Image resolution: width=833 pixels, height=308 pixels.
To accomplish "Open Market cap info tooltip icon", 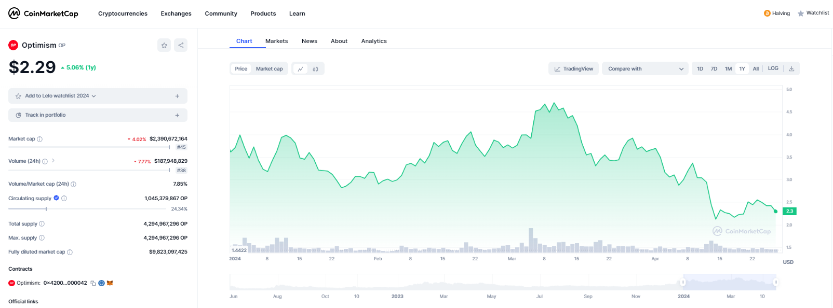I will (x=40, y=139).
